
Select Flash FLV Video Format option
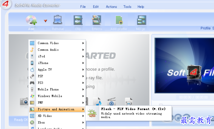coord(129,113)
